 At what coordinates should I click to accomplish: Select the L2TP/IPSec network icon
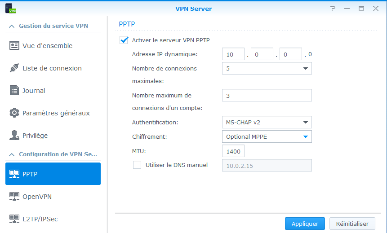(x=14, y=219)
